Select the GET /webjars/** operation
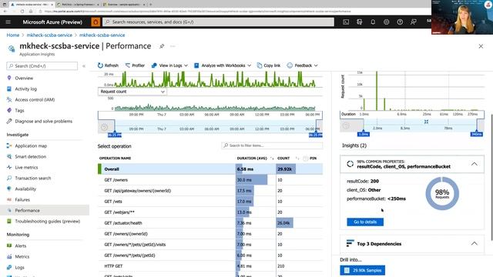Screen dimensions: 493x277 210,212
